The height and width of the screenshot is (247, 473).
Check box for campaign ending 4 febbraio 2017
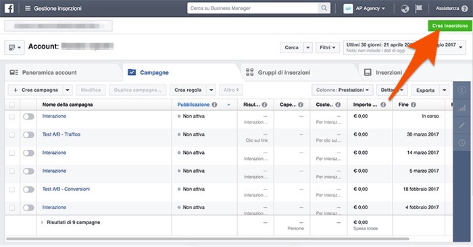[x=11, y=208]
